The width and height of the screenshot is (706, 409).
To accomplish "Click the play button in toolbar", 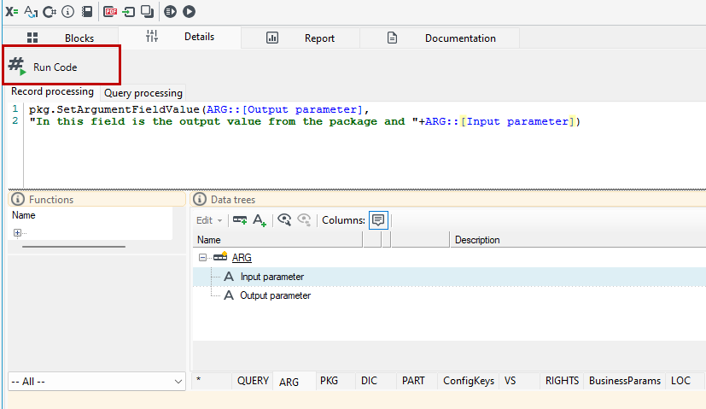I will [x=190, y=11].
